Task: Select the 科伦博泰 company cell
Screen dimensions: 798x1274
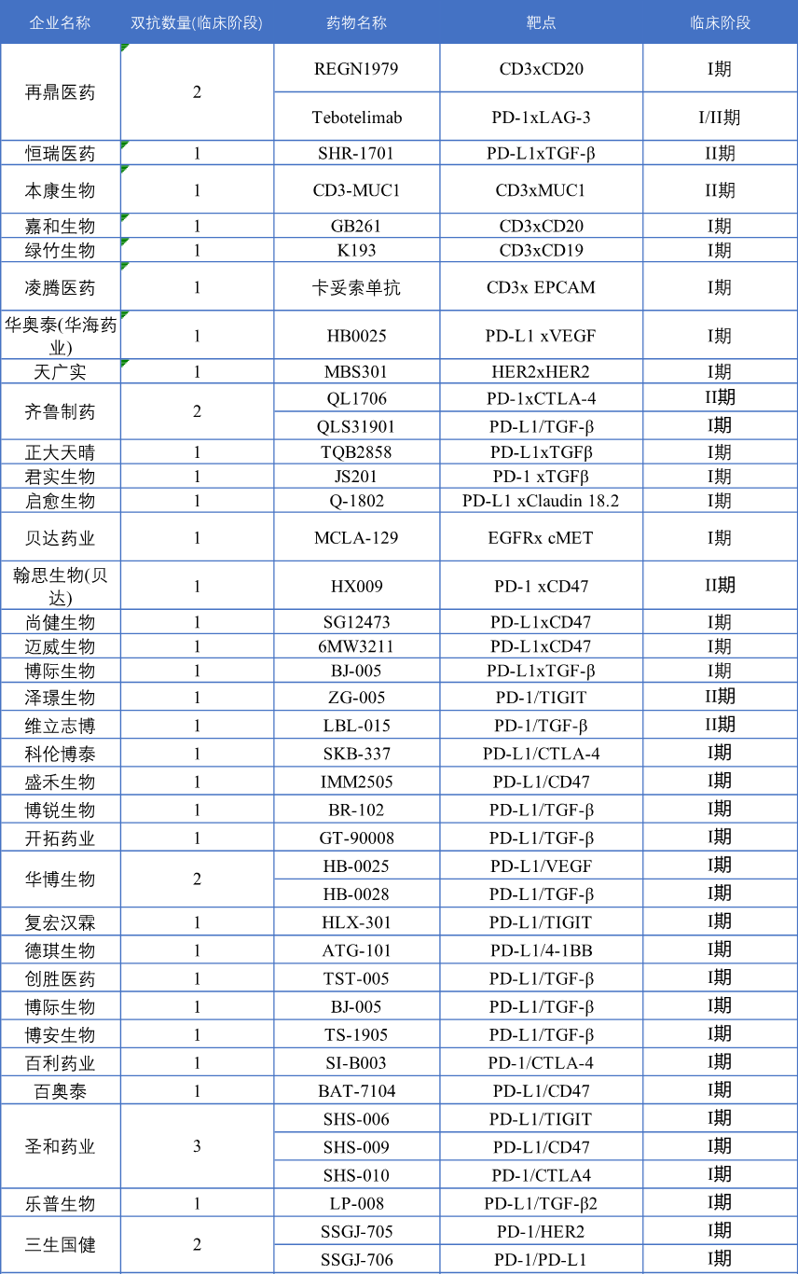Action: (x=61, y=752)
